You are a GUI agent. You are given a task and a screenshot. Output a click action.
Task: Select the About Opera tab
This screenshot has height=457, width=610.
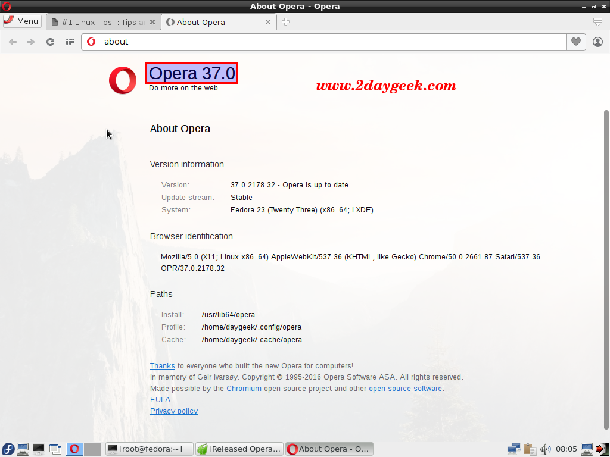pyautogui.click(x=218, y=22)
